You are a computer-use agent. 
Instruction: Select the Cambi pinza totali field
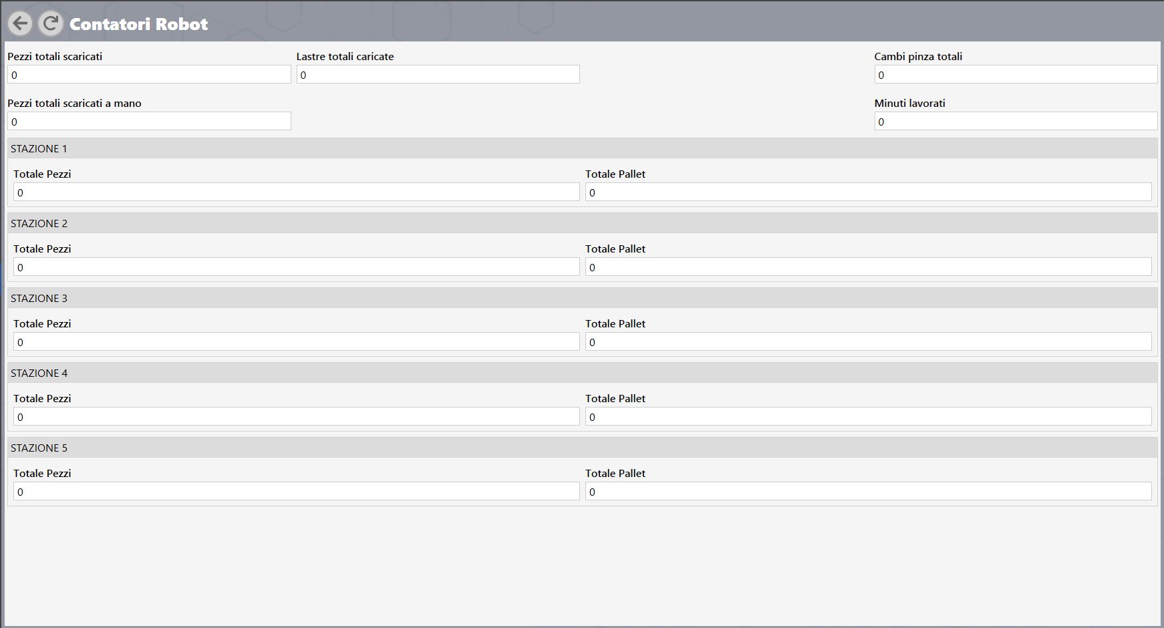[1016, 74]
